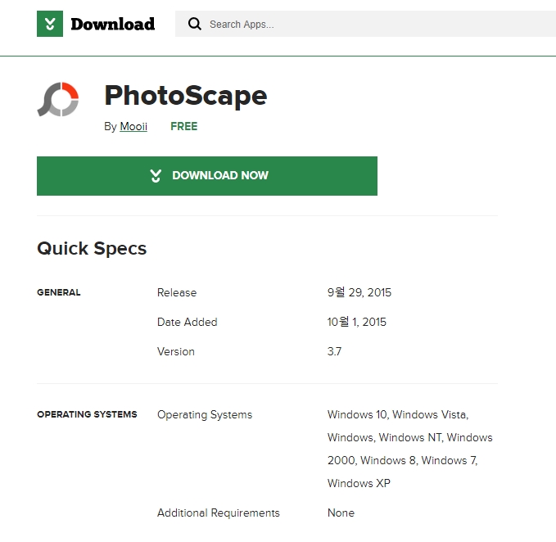Click the Additional Requirements label
Image resolution: width=556 pixels, height=542 pixels.
[x=219, y=513]
